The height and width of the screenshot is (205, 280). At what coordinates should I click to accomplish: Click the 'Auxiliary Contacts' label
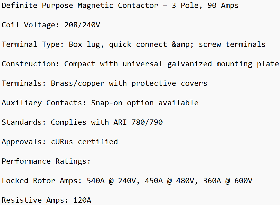coord(43,103)
